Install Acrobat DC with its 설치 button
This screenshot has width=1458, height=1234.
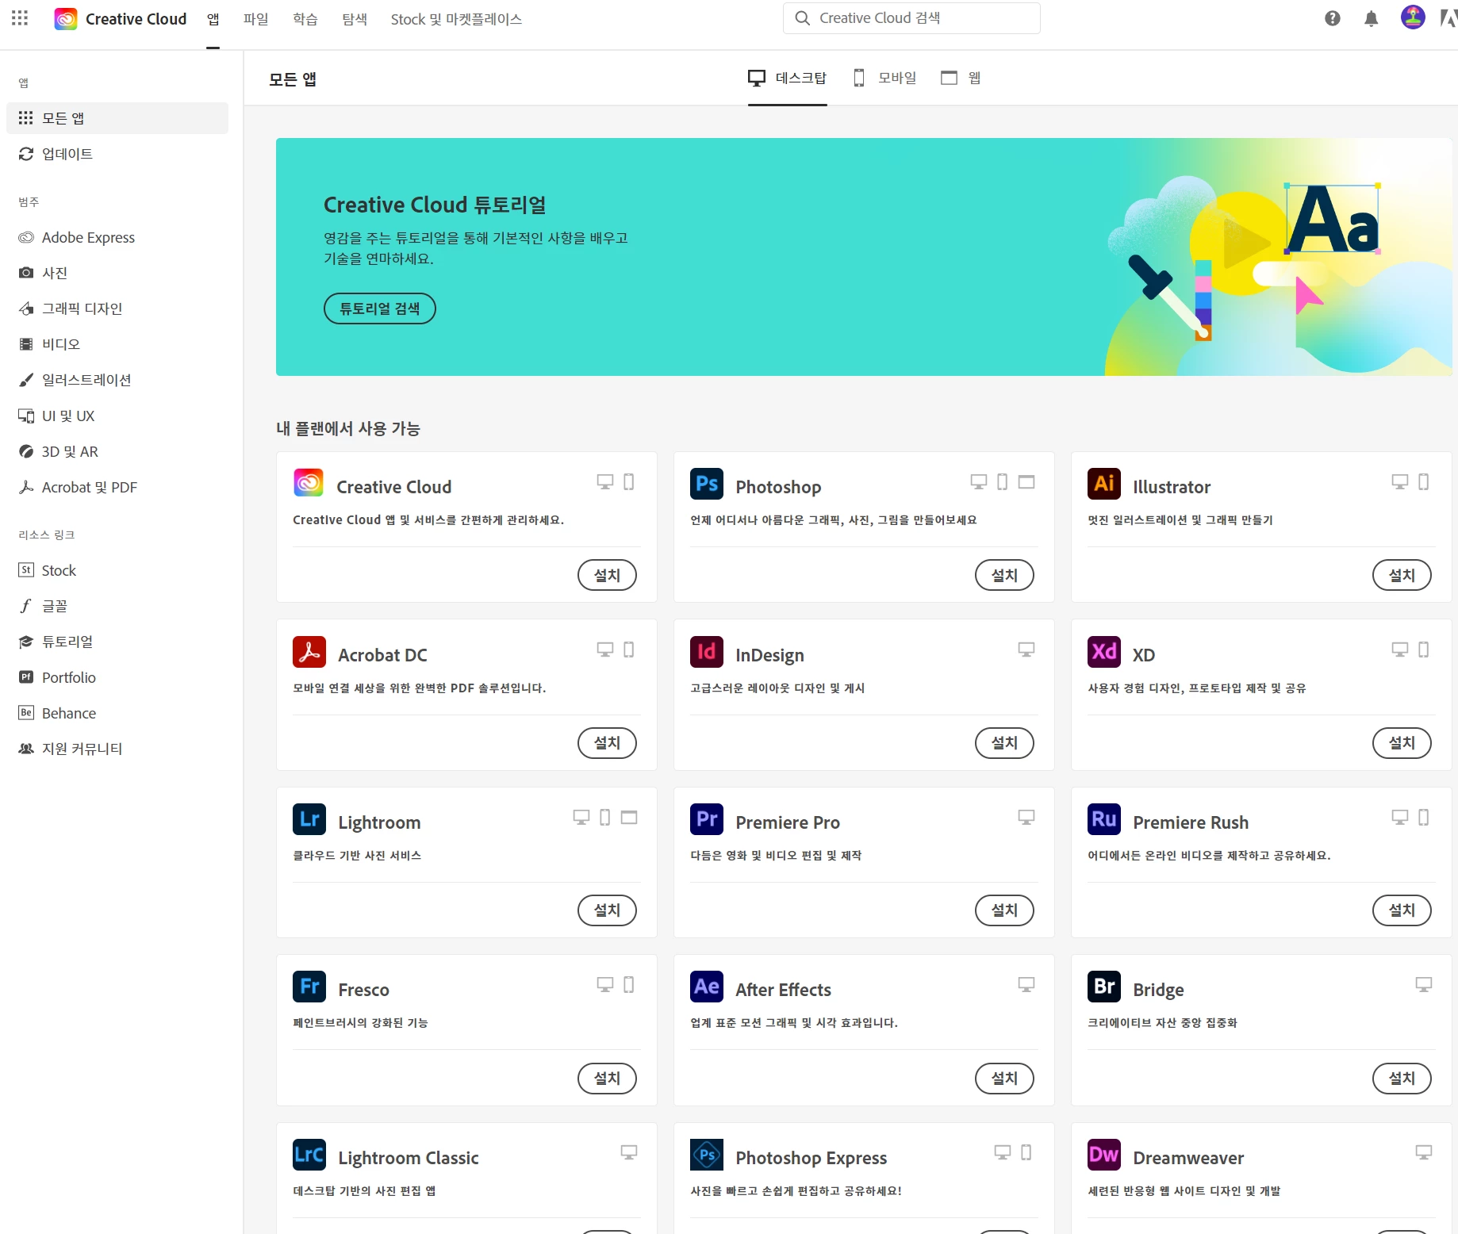[x=607, y=743]
